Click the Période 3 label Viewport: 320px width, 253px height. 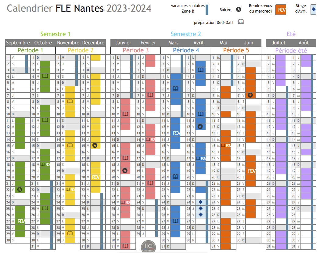tap(136, 50)
